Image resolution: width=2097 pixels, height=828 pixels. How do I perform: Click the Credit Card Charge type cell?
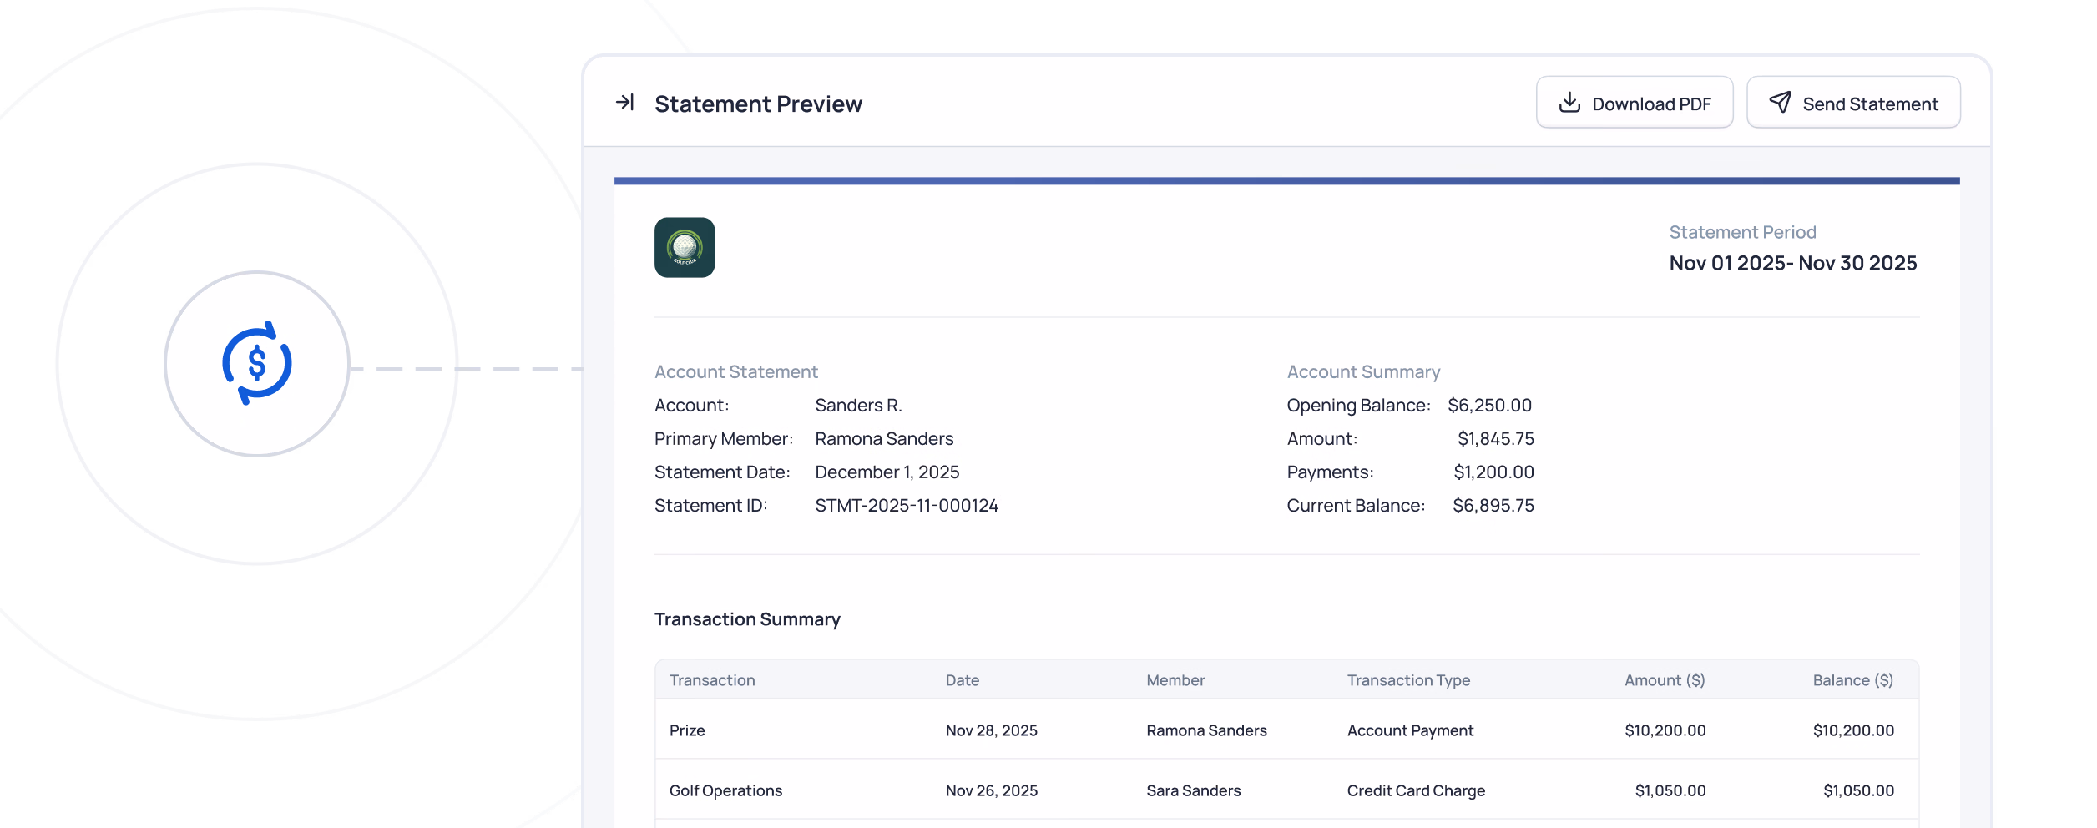1416,790
